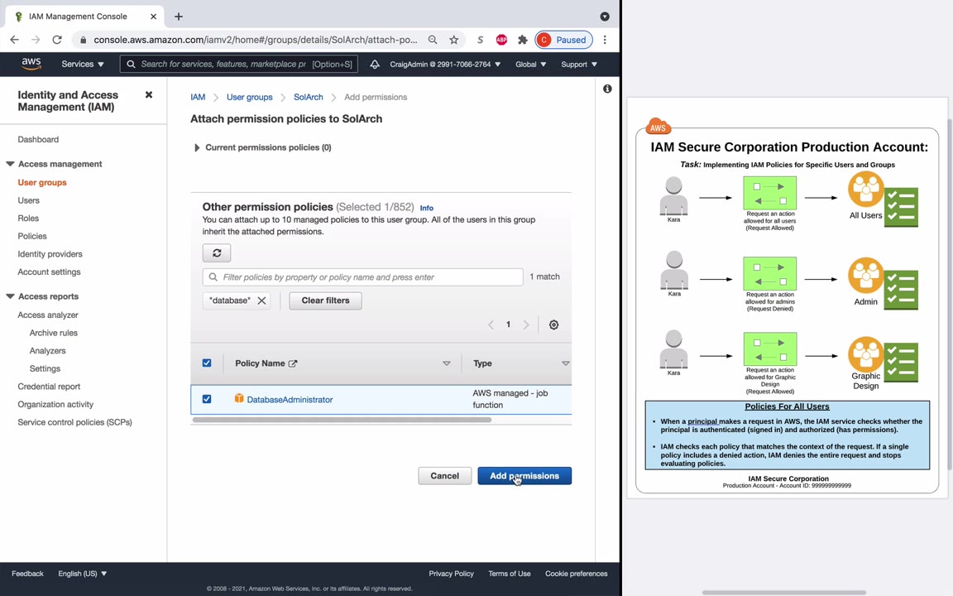953x596 pixels.
Task: Sort by Policy Name column arrow
Action: coord(446,363)
